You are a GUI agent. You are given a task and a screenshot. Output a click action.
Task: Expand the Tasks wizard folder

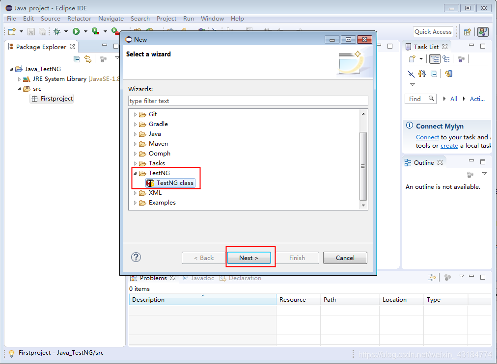136,164
